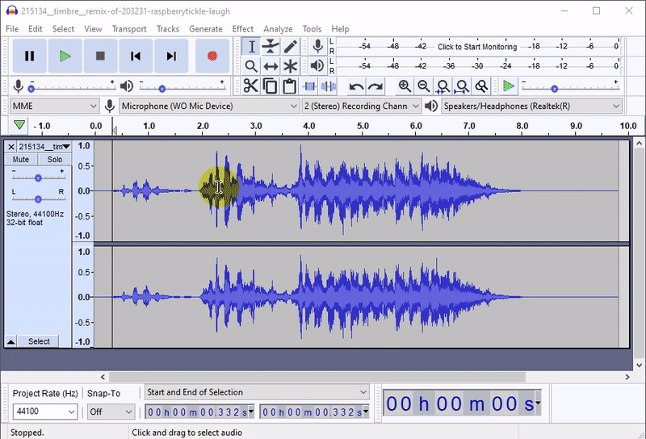
Task: Click the Zoom In magnifier icon
Action: pyautogui.click(x=404, y=86)
